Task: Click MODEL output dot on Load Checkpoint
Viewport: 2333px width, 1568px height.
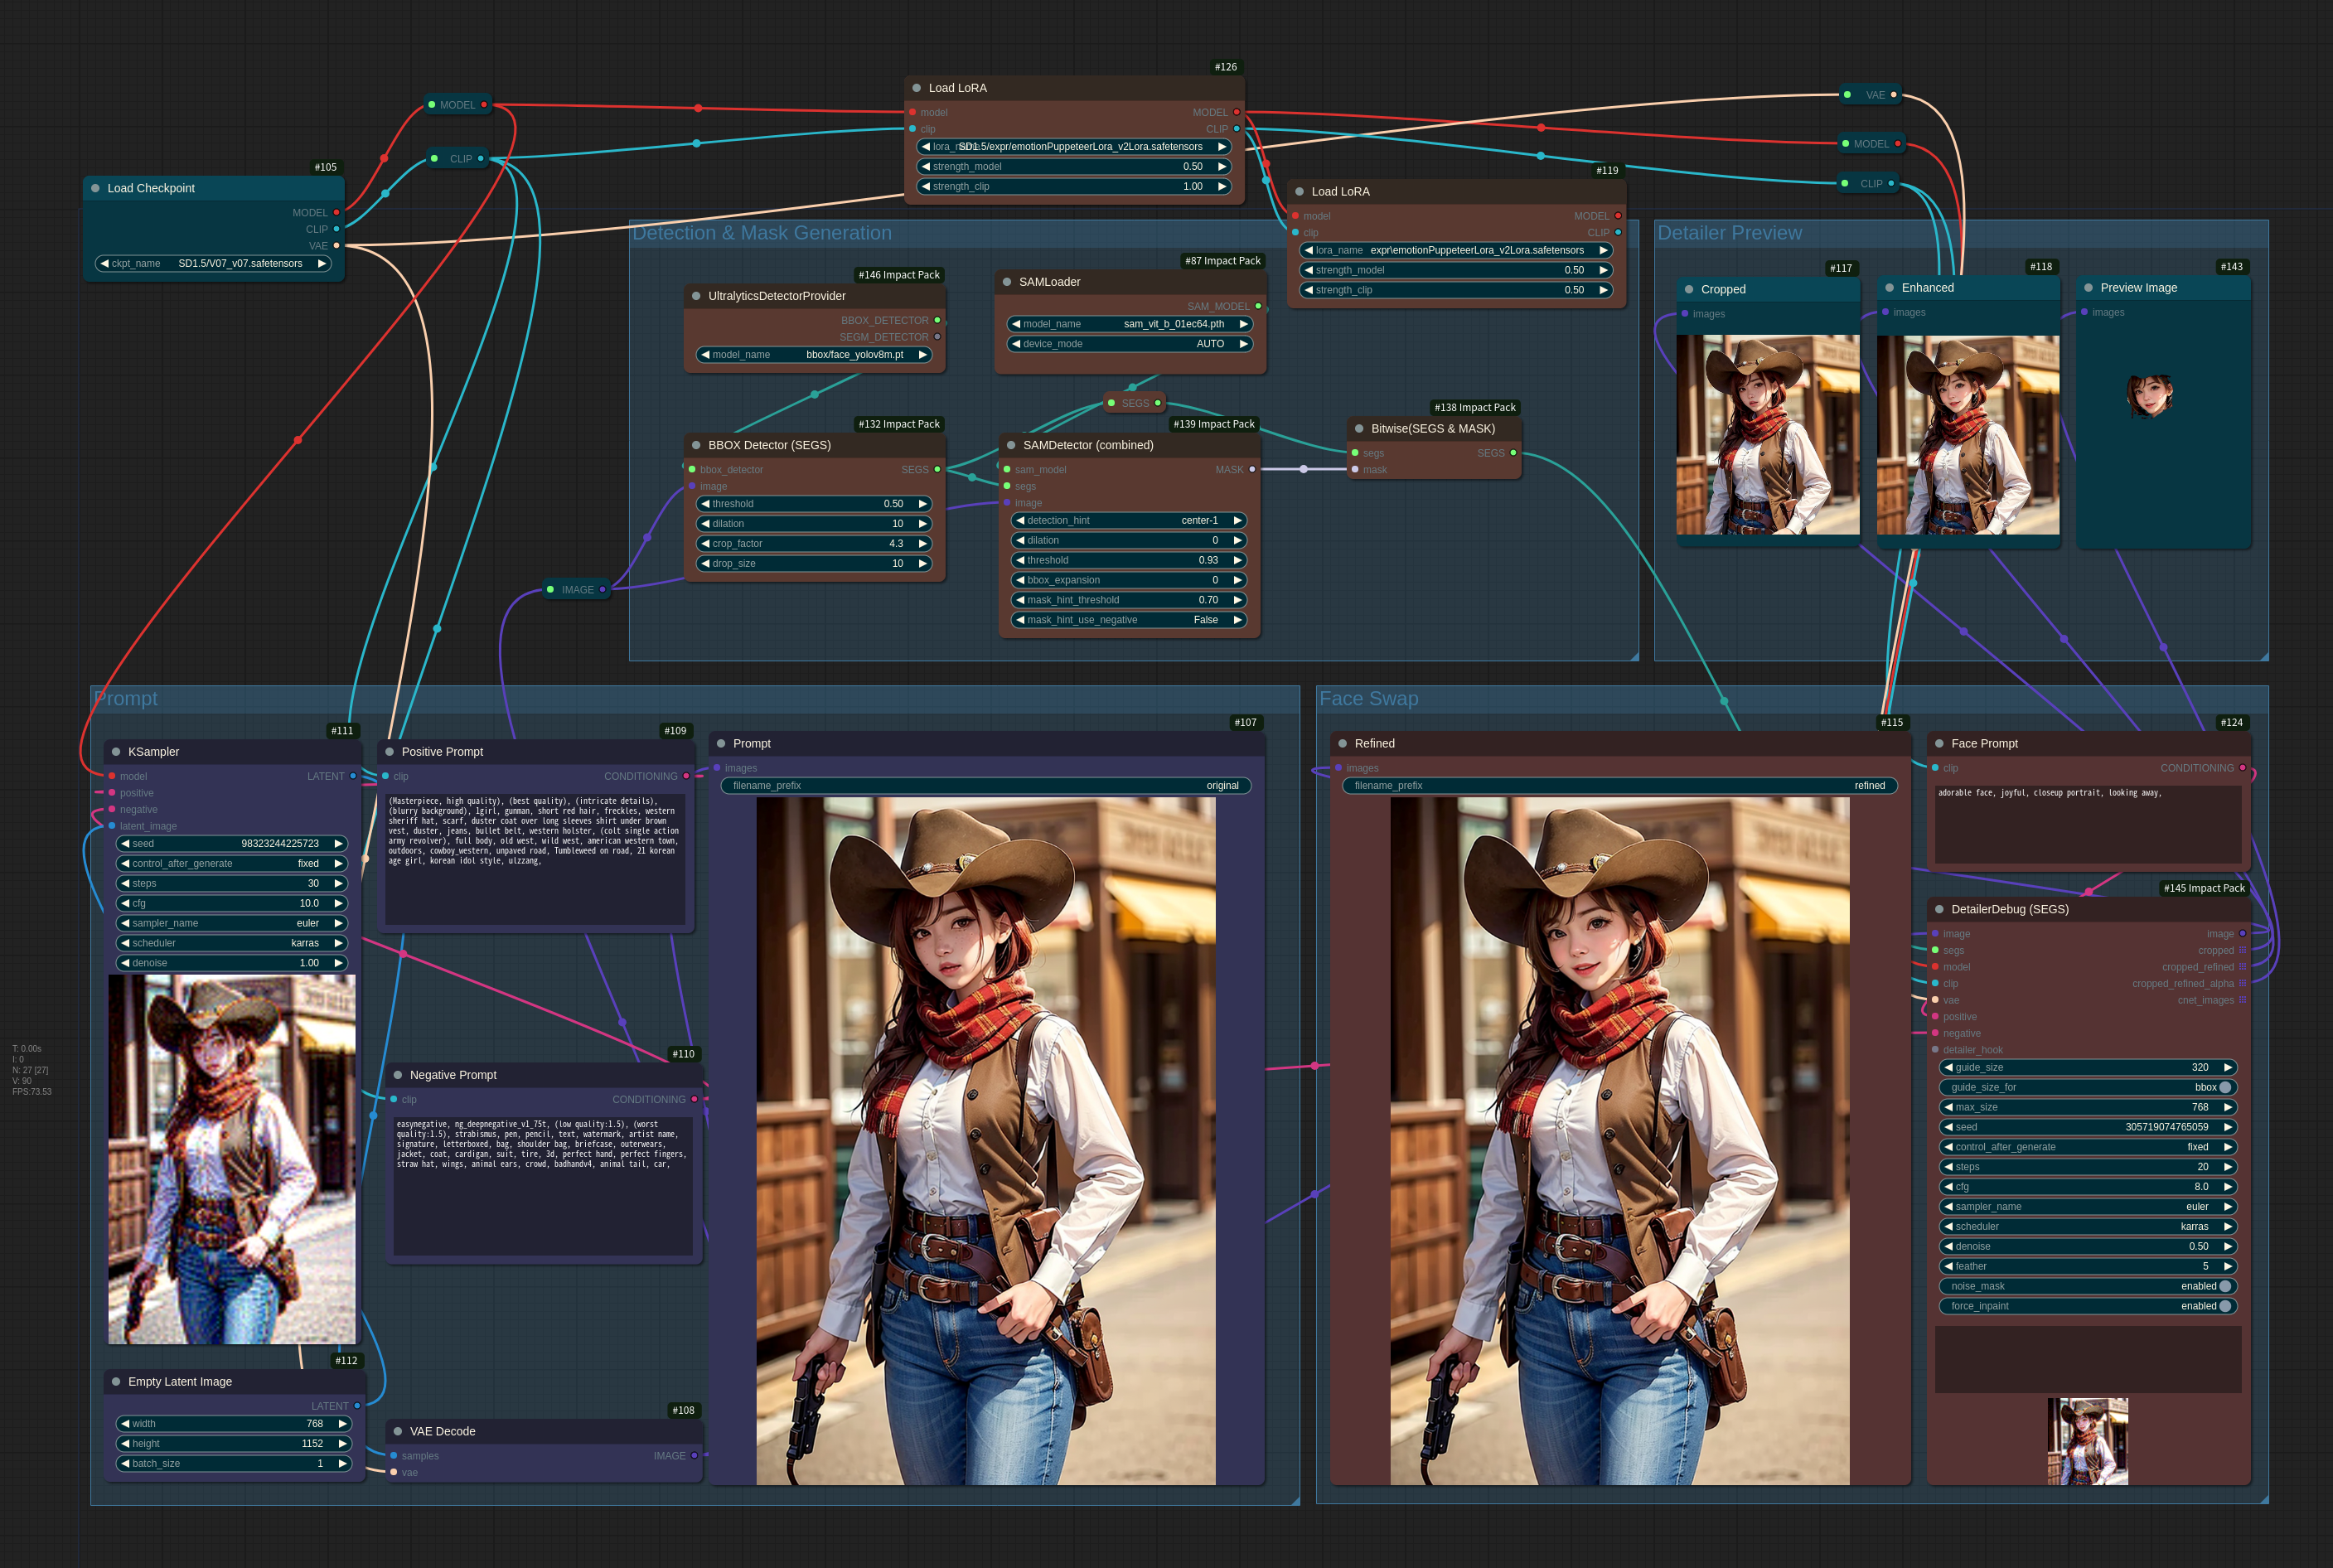Action: click(x=336, y=212)
